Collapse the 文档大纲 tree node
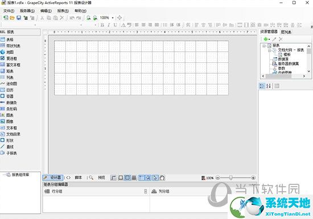Screen dimensions: 313x219 coord(269,50)
